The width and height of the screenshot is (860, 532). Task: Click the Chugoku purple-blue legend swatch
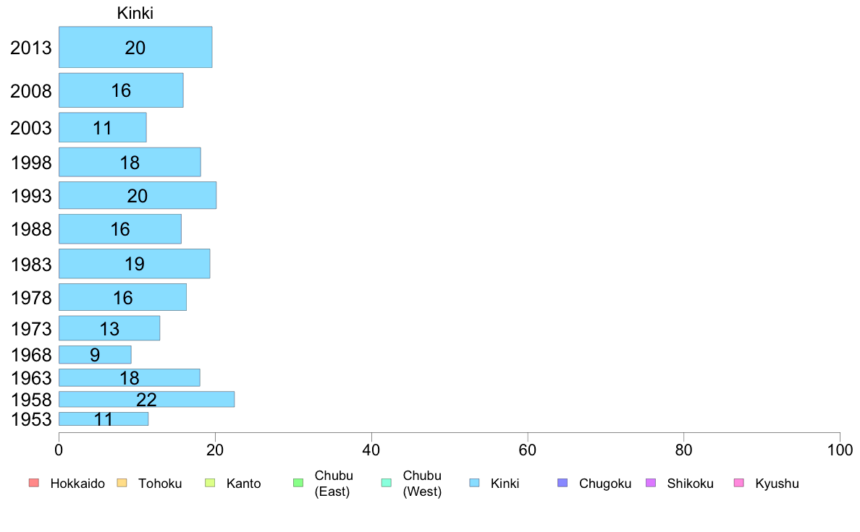pyautogui.click(x=562, y=483)
